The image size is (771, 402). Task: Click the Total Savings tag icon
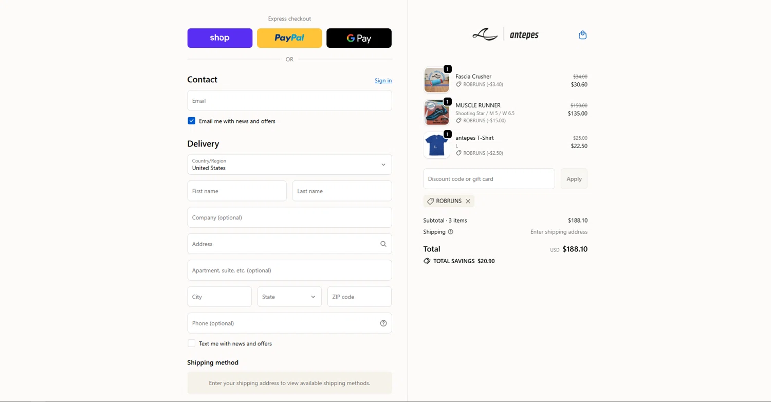click(x=427, y=261)
